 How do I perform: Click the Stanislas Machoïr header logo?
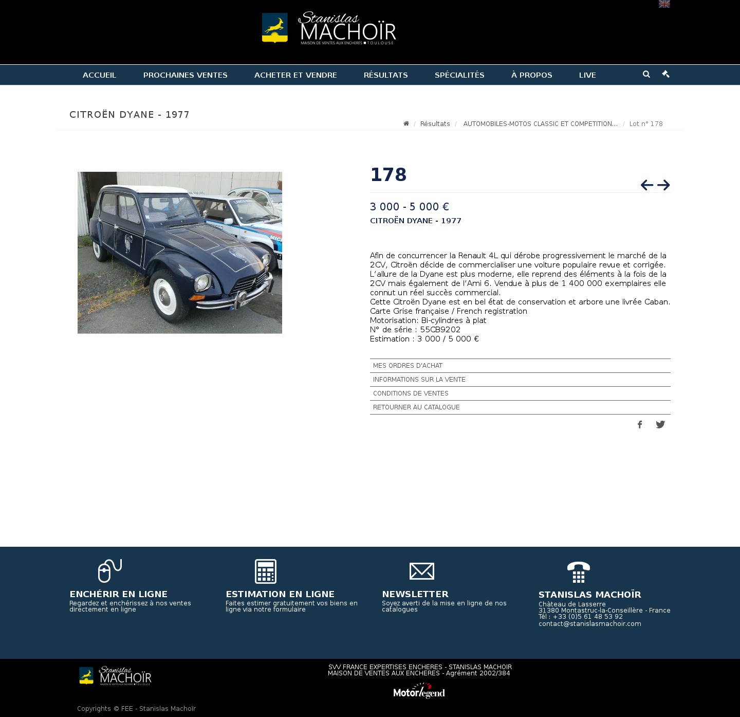coord(329,28)
